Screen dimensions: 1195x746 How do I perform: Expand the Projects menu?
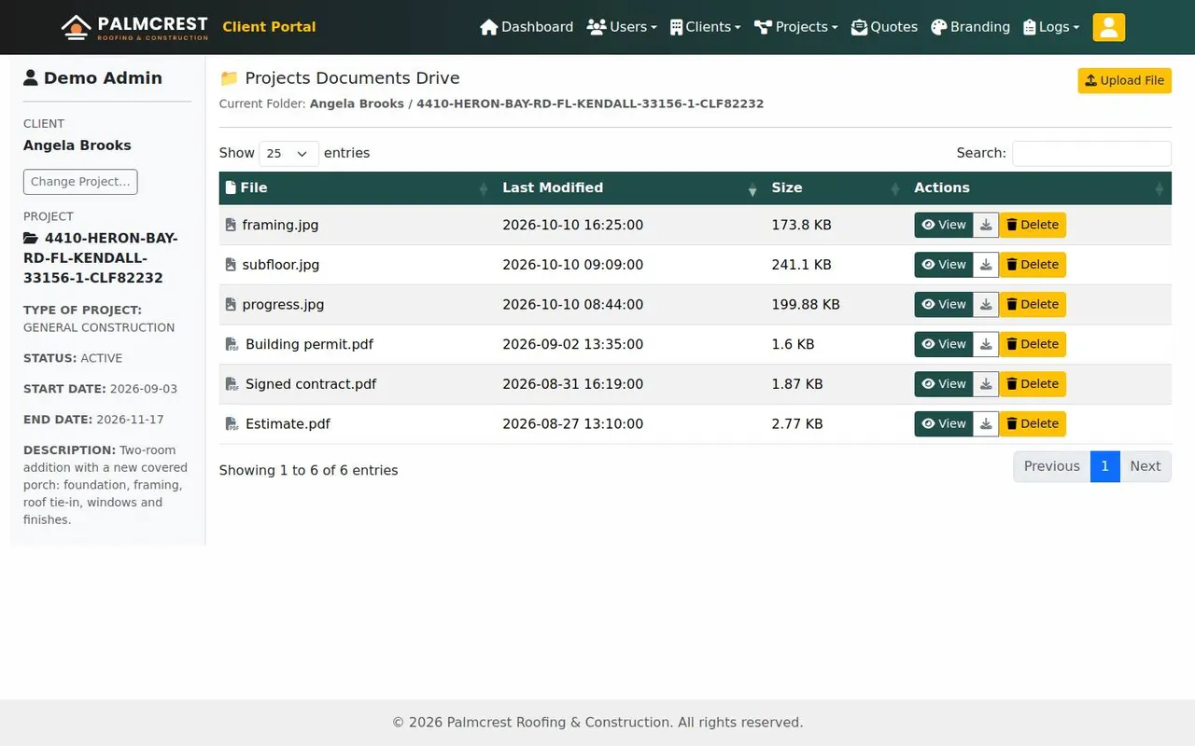tap(796, 27)
